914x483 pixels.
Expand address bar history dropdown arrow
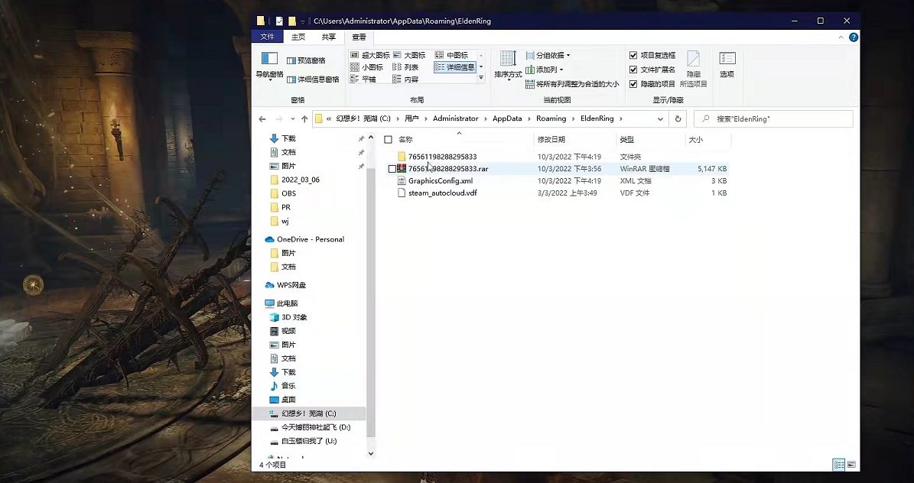point(660,119)
